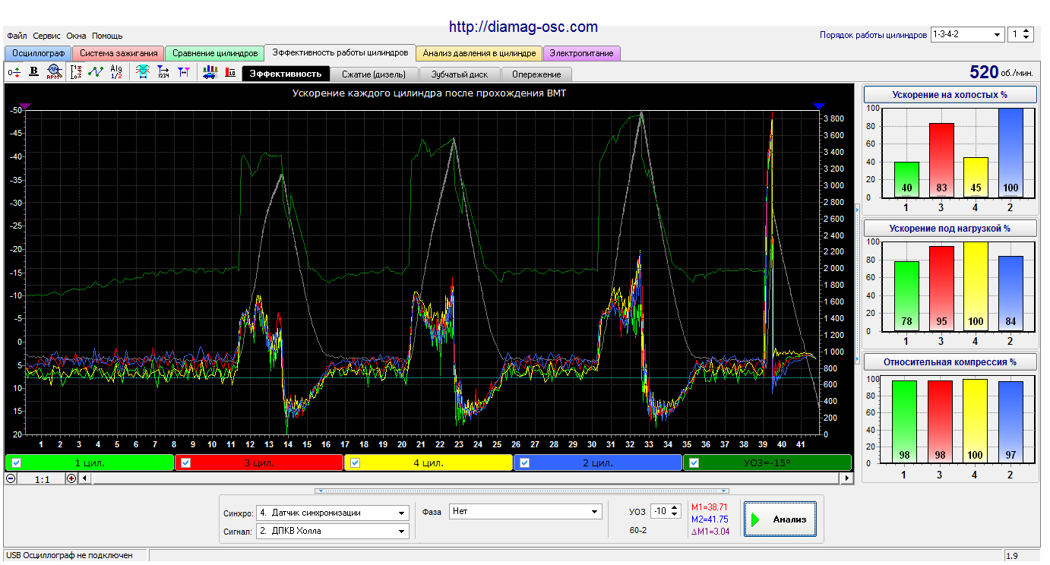Image resolution: width=1050 pixels, height=565 pixels.
Task: Switch to the Сравнение цилиндров tab
Action: tap(214, 53)
